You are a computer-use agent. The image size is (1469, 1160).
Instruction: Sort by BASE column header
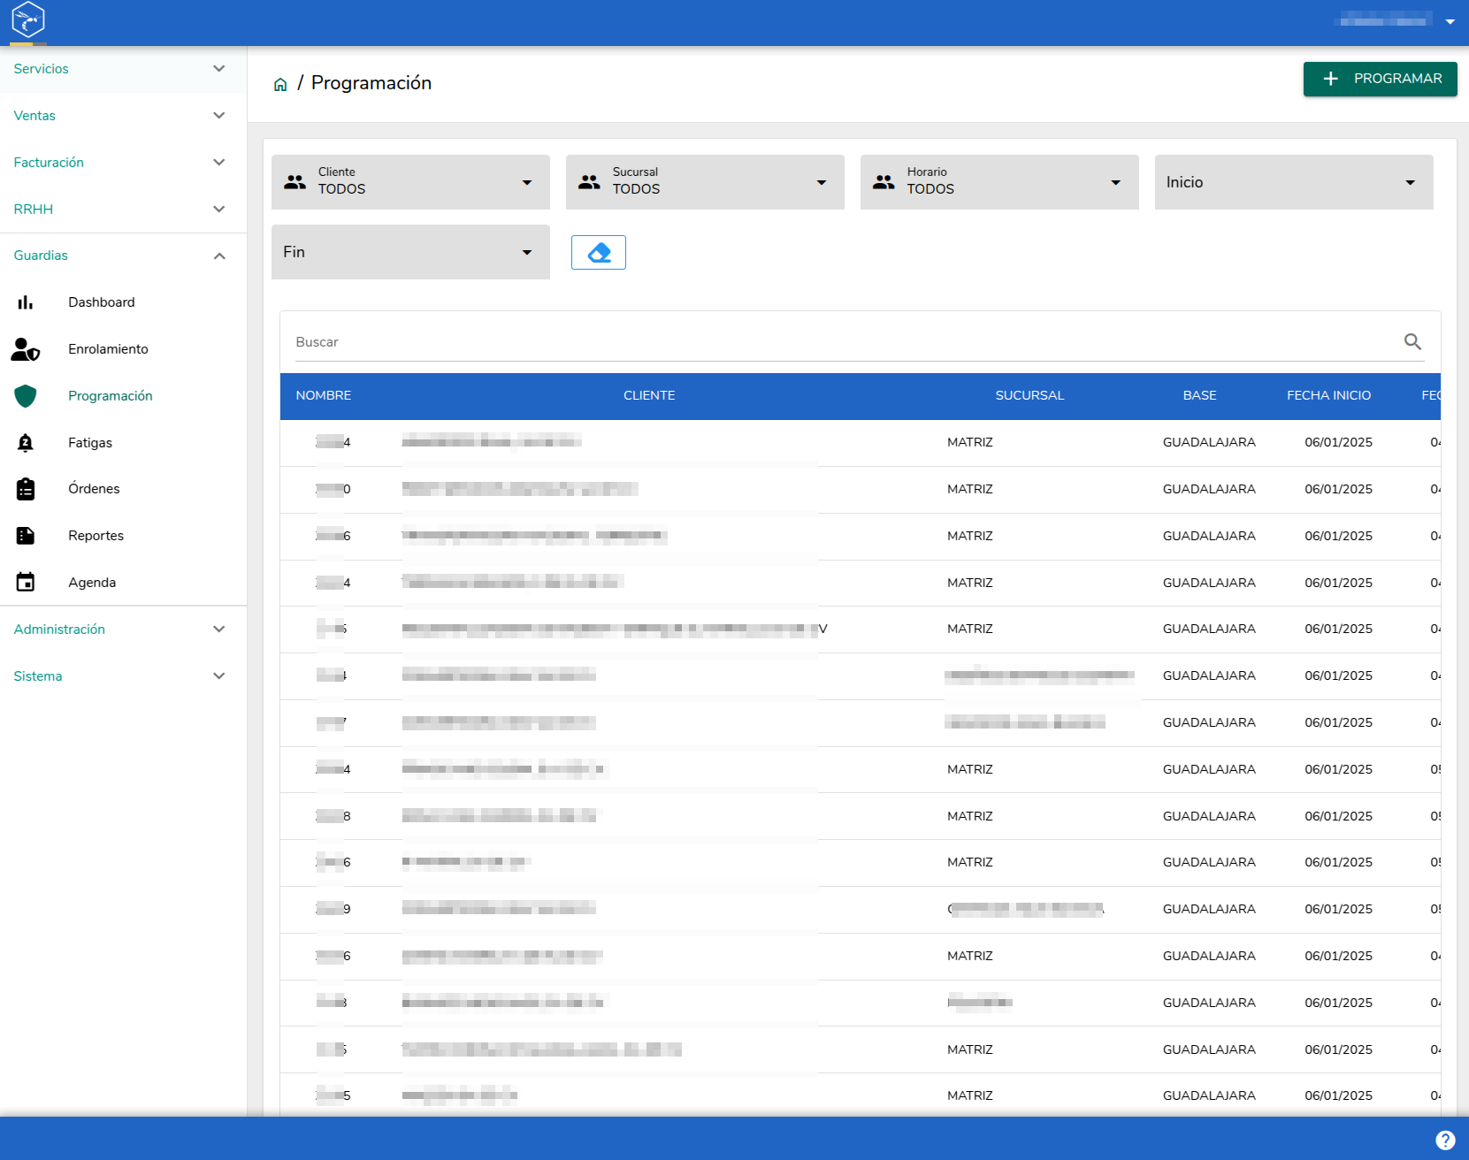pyautogui.click(x=1200, y=395)
